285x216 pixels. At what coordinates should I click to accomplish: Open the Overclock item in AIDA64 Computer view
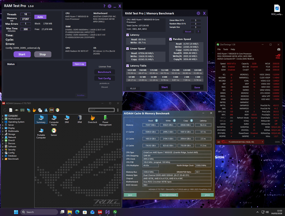[x=92, y=119]
